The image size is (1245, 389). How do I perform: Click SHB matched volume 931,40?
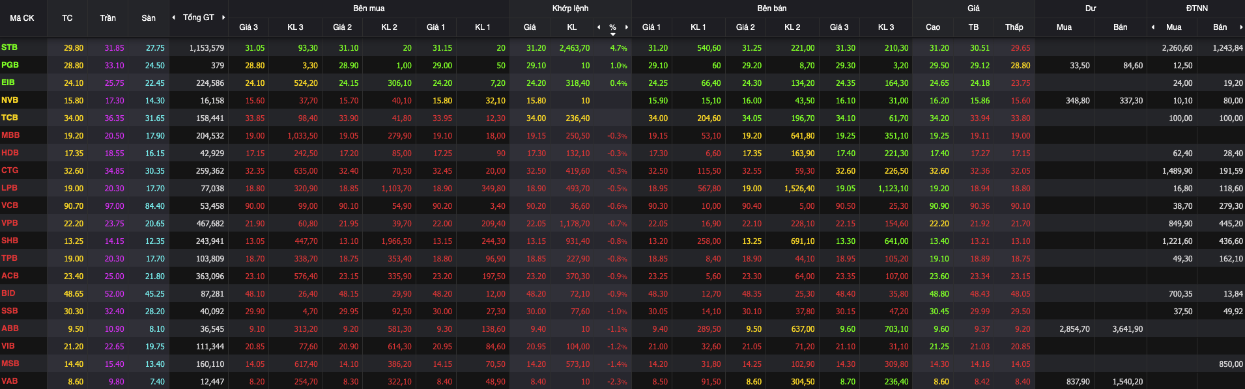pos(577,241)
